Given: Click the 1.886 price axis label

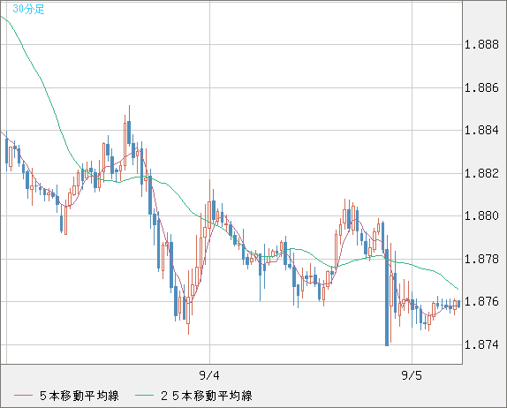Looking at the screenshot, I should [x=481, y=87].
